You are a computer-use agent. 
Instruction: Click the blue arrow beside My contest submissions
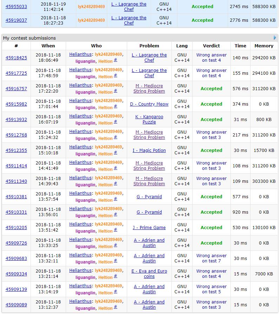click(275, 38)
